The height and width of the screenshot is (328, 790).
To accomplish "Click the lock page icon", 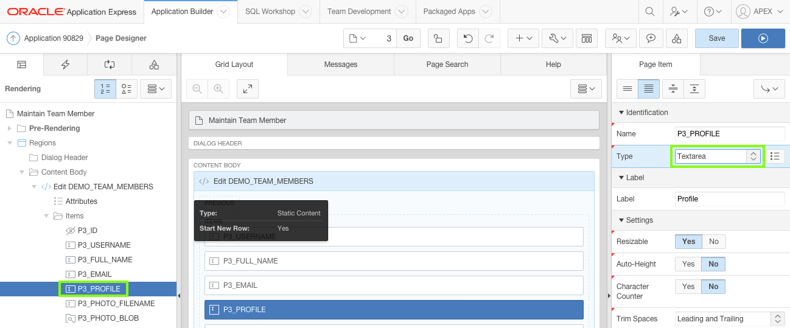I will tap(438, 38).
